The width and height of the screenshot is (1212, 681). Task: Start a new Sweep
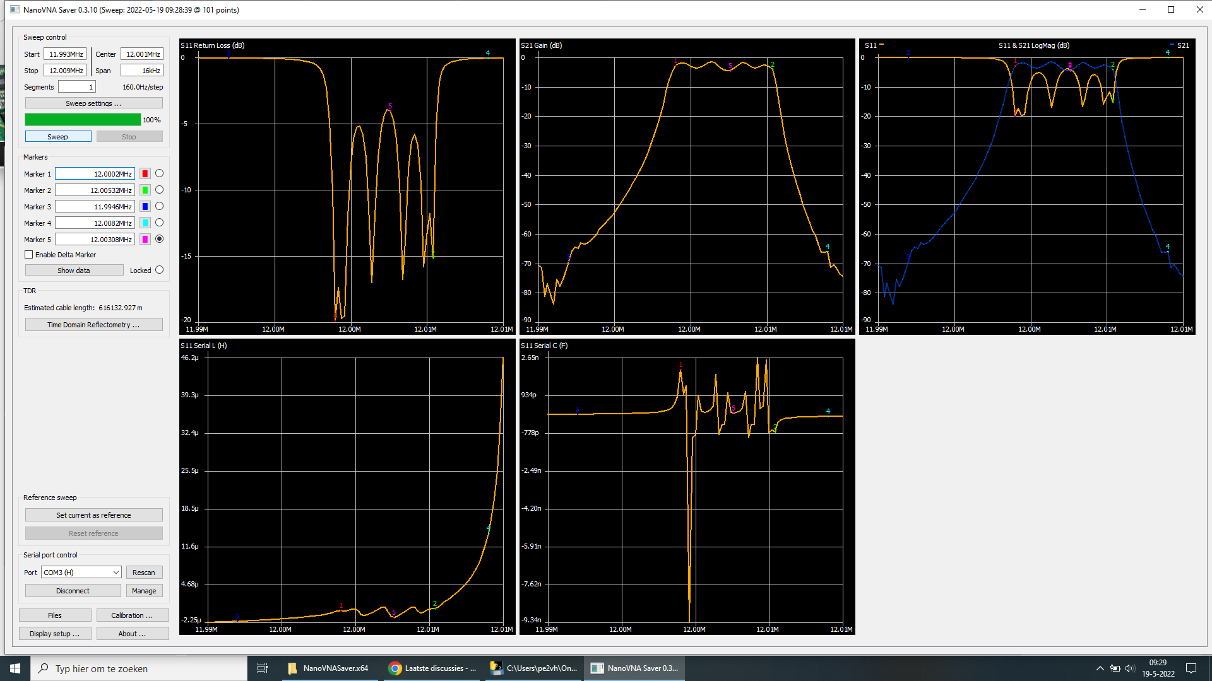point(58,136)
